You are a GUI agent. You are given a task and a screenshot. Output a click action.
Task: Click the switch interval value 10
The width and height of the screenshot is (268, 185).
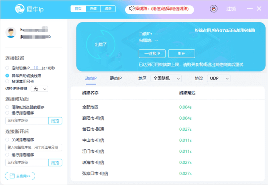coord(36,68)
